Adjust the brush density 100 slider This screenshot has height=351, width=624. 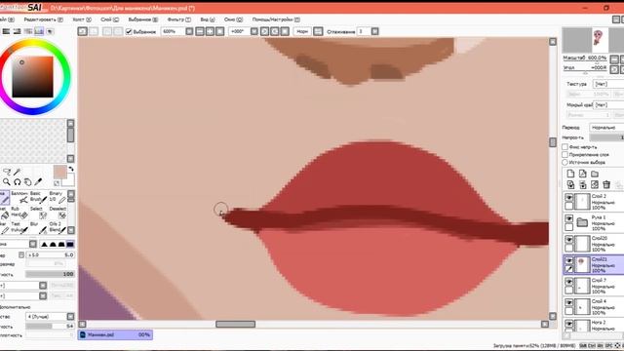pos(50,274)
